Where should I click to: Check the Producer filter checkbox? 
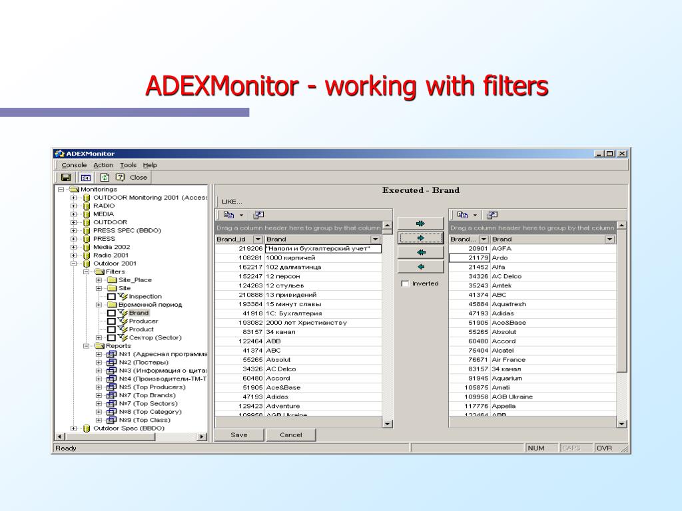(111, 321)
